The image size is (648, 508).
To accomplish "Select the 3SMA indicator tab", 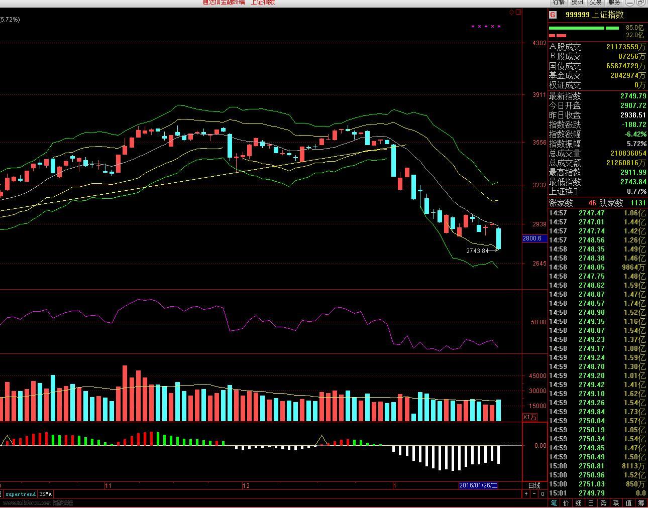I will (x=46, y=494).
